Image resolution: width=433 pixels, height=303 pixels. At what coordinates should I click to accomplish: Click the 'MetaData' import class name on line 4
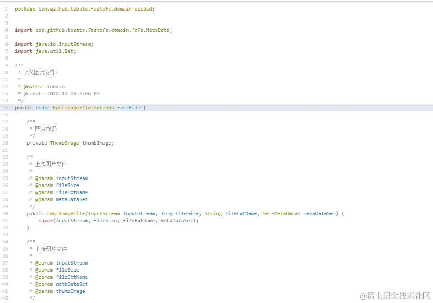click(157, 30)
